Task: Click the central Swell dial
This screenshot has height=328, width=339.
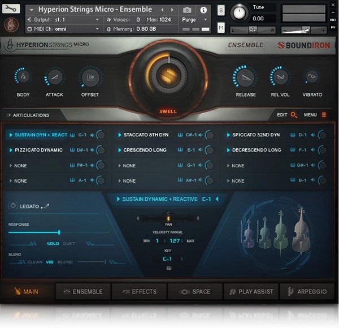Action: [x=168, y=76]
